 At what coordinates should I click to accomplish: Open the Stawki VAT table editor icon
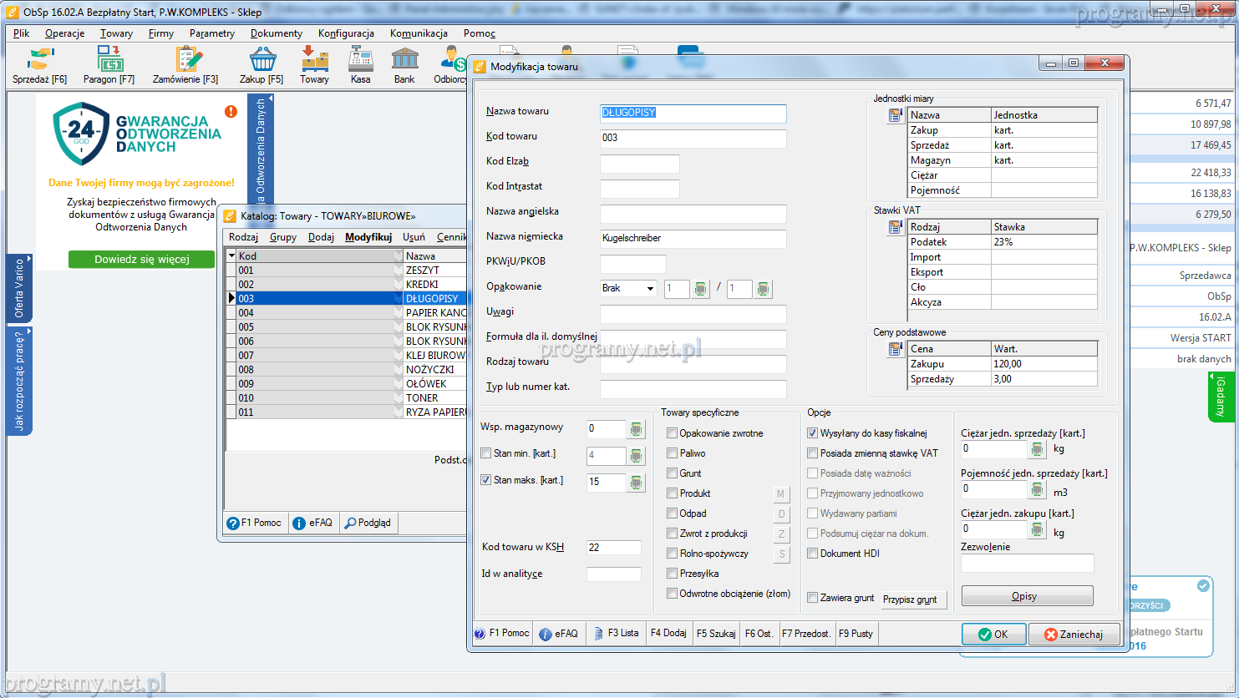tap(896, 227)
